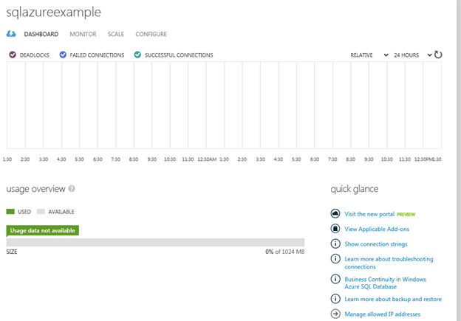Open the 24 Hours time range dropdown
The width and height of the screenshot is (461, 321).
tap(413, 55)
